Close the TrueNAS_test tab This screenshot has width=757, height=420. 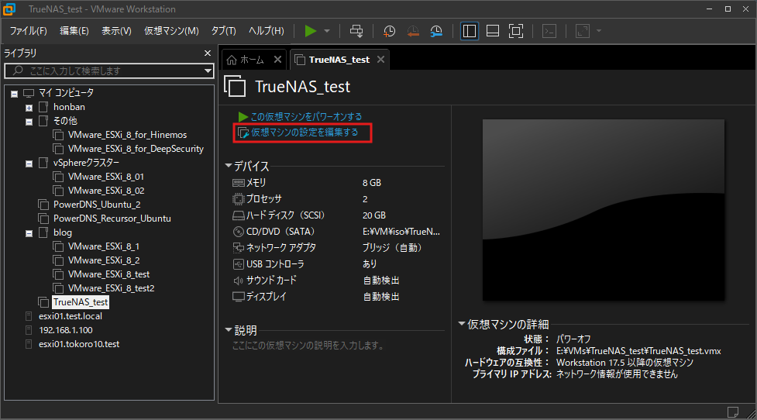pos(381,60)
